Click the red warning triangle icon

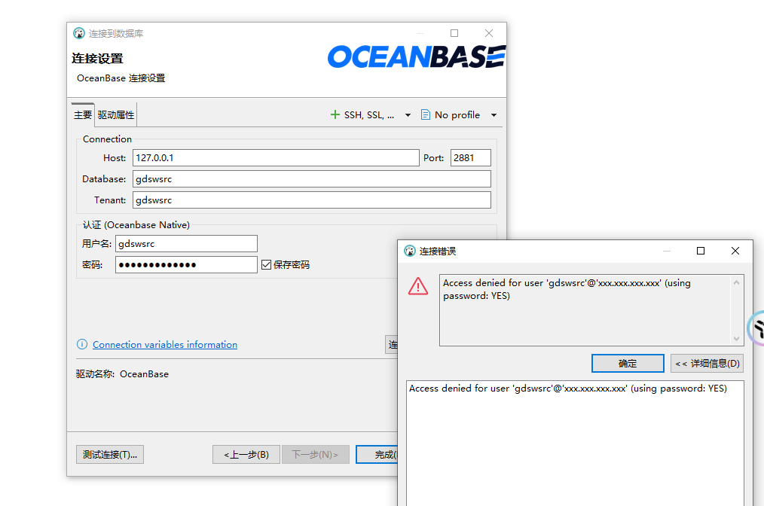(418, 286)
